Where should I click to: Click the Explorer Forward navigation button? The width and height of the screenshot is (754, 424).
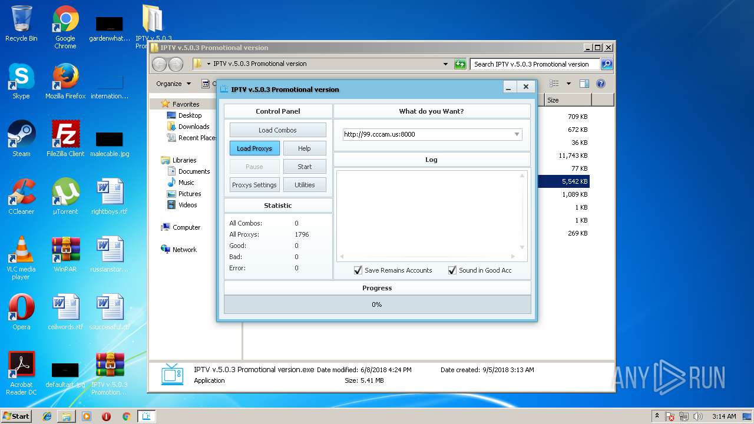[176, 64]
